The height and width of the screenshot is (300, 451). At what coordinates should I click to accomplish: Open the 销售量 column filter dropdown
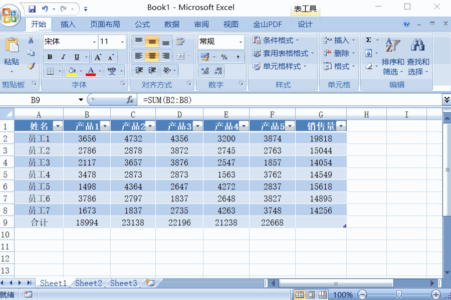tap(341, 126)
